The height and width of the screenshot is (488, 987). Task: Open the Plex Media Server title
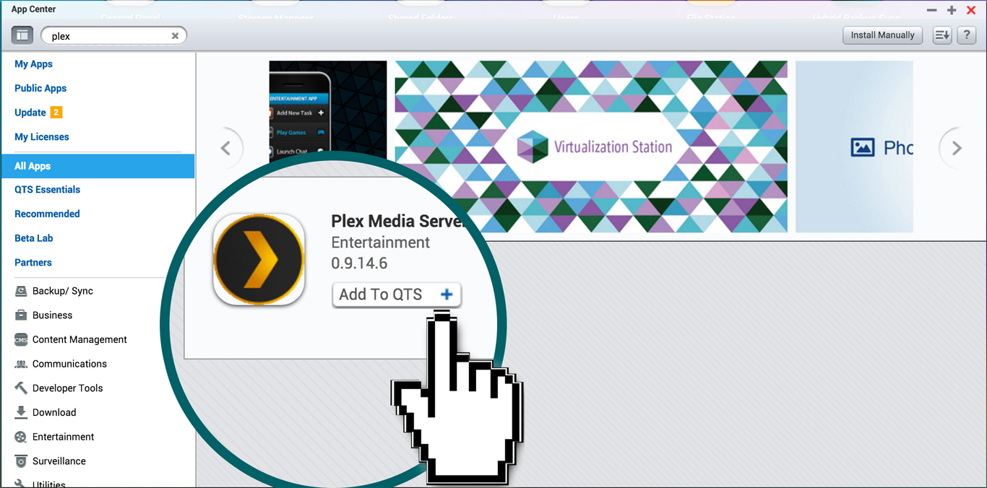pos(398,221)
